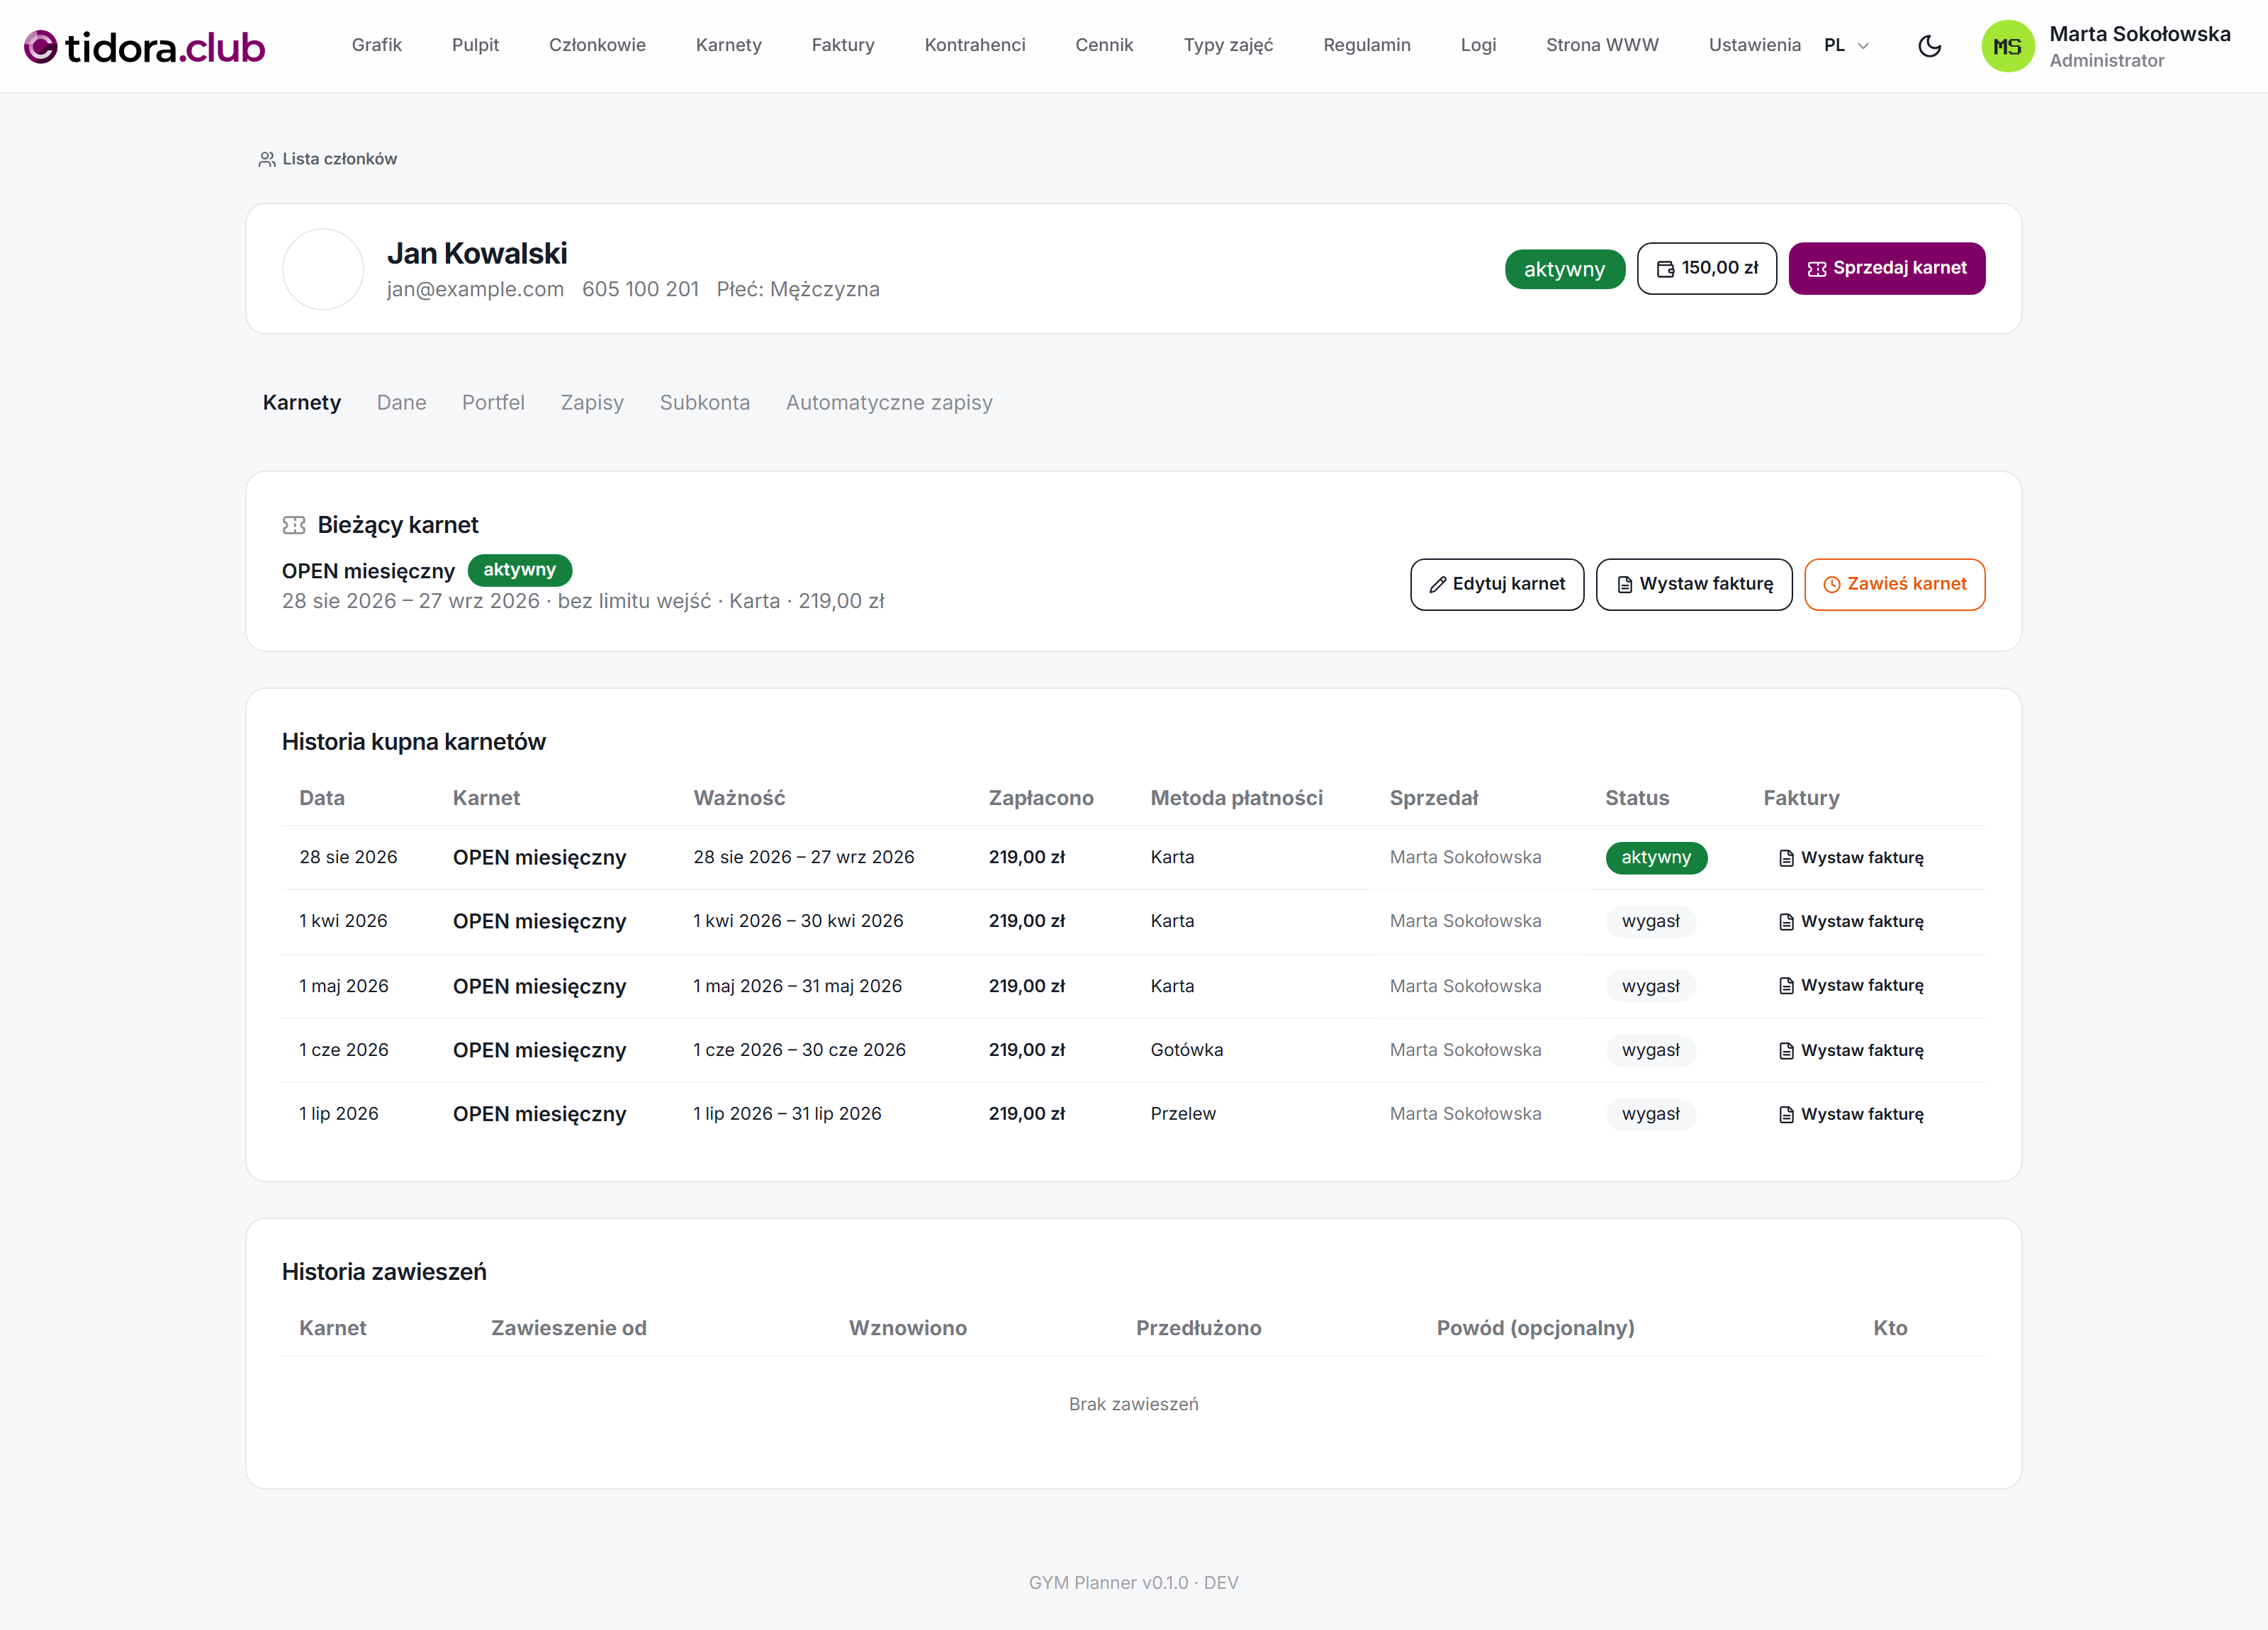Click the MS user avatar

click(2007, 46)
